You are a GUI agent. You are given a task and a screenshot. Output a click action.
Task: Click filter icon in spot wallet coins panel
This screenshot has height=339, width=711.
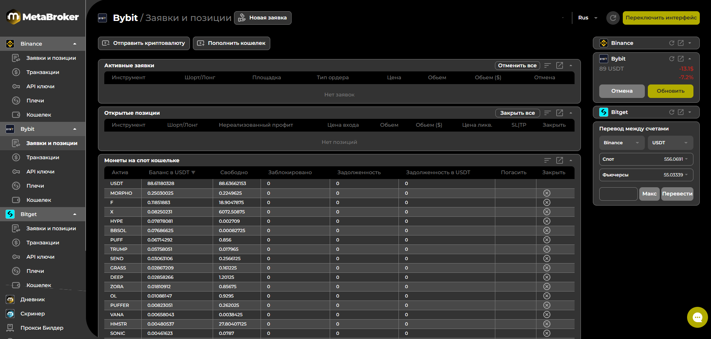(548, 160)
